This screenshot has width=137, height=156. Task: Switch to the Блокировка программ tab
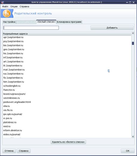pyautogui.click(x=69, y=22)
